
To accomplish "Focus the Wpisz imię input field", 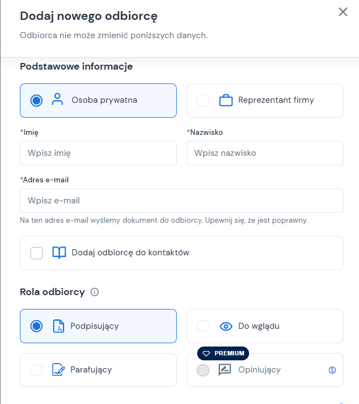I will click(x=98, y=153).
